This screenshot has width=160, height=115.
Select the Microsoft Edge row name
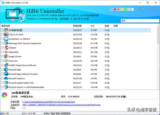15,70
